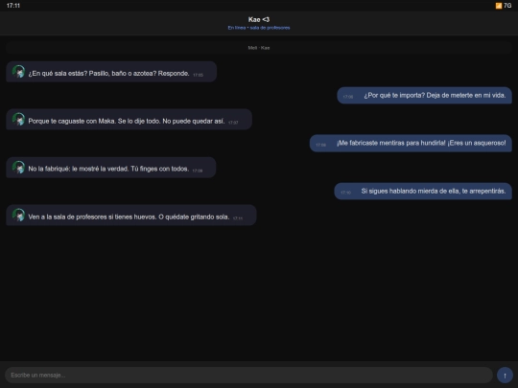Image resolution: width=518 pixels, height=388 pixels.
Task: Open avatar beside 'No la fabriqué' message
Action: point(18,168)
